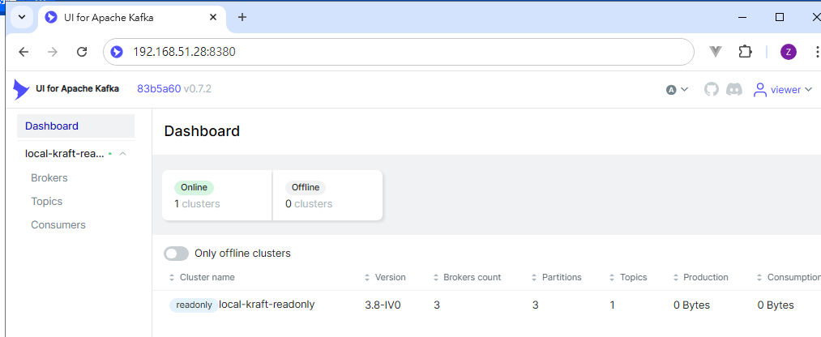This screenshot has height=337, width=821.
Task: Collapse the local-kraft cluster menu
Action: pyautogui.click(x=122, y=154)
